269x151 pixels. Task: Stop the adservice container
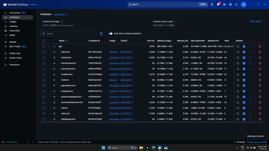point(244,52)
